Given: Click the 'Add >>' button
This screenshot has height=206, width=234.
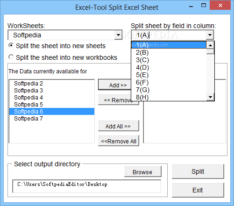Looking at the screenshot, I should 115,85.
